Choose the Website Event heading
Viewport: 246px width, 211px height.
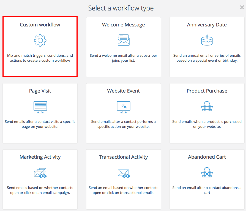(x=124, y=91)
